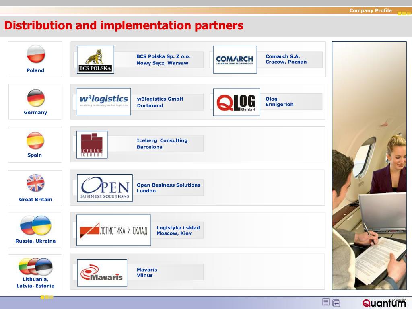Select the w3logistics logo
Viewport: 412px width, 309px height.
(104, 102)
